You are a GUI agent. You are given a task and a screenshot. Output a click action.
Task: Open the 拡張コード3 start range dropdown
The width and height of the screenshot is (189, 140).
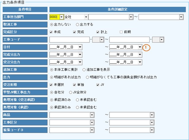(x=92, y=130)
